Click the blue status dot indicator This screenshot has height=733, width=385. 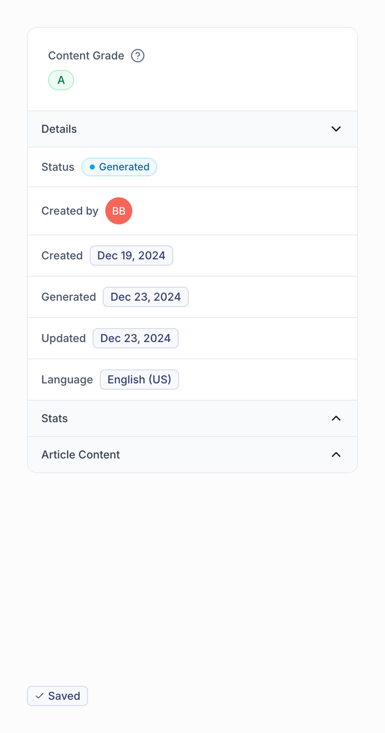click(92, 167)
